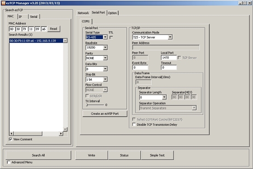Click the scroll-left arrow under the results
Screen dimensions: 253x169
click(x=11, y=134)
